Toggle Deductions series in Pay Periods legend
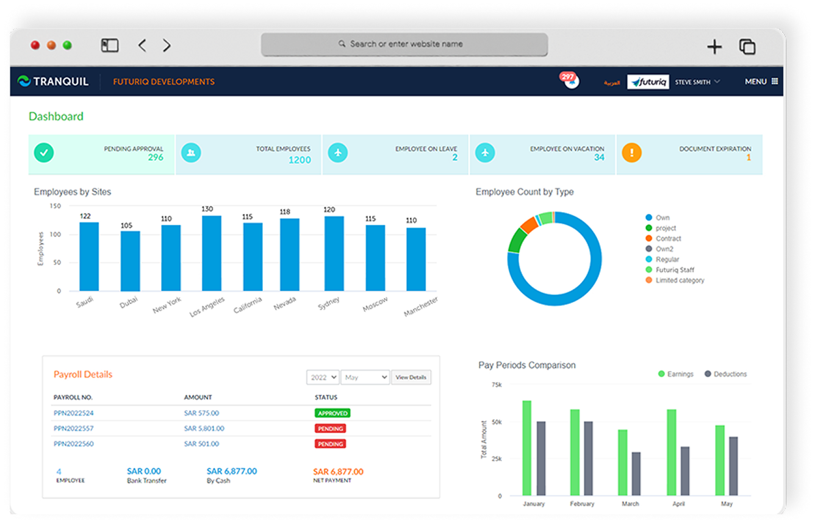Image resolution: width=815 pixels, height=524 pixels. tap(725, 374)
